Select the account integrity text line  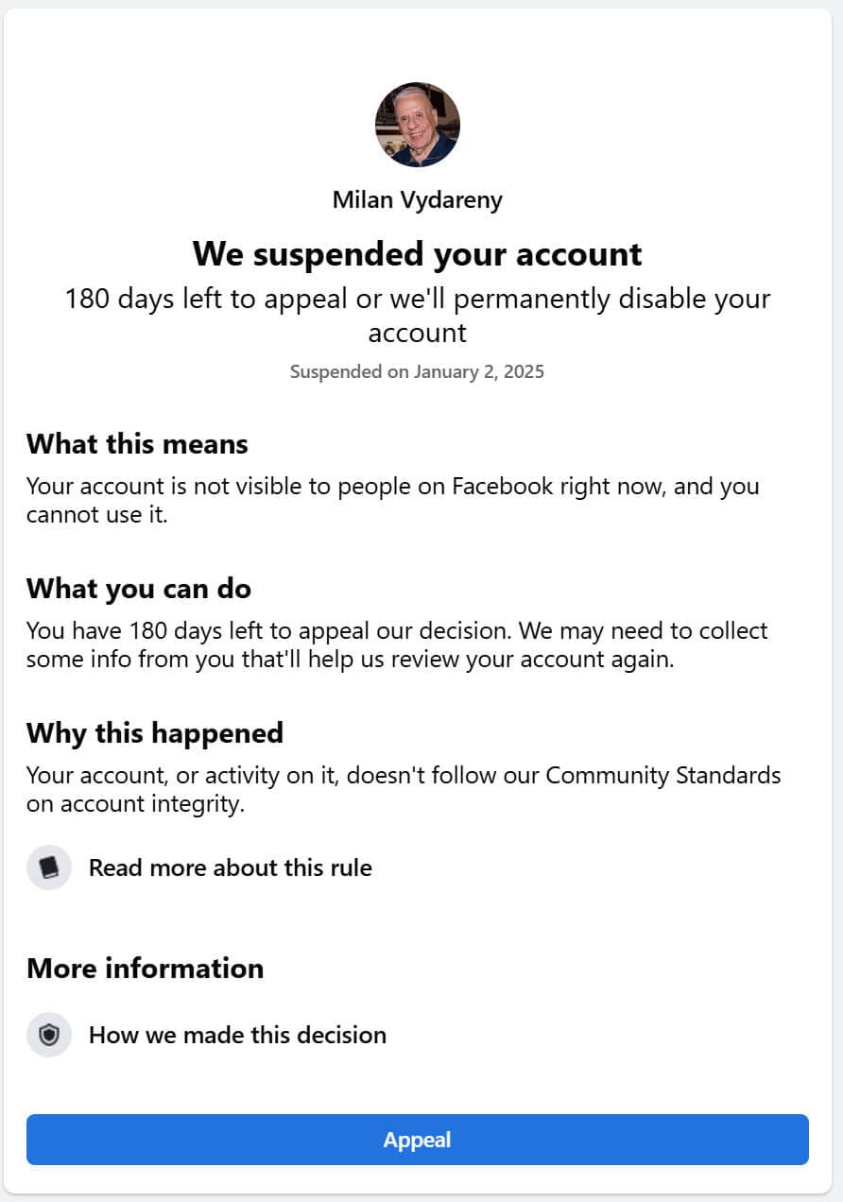point(135,804)
